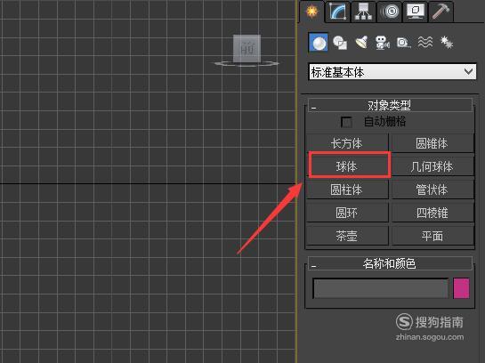Switch to the Modify panel tab

[337, 12]
